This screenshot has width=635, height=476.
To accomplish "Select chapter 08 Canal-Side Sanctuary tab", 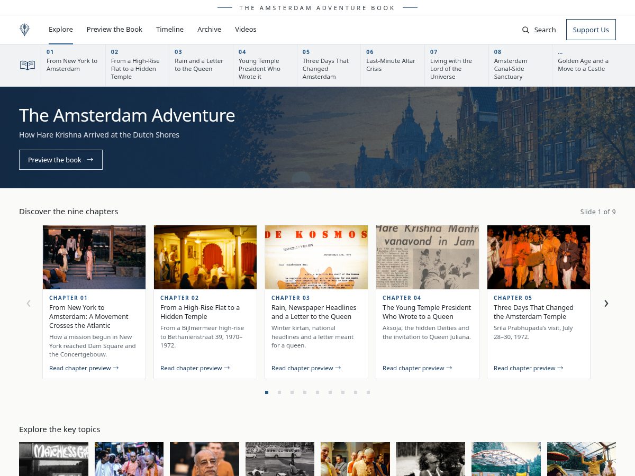I will 520,65.
